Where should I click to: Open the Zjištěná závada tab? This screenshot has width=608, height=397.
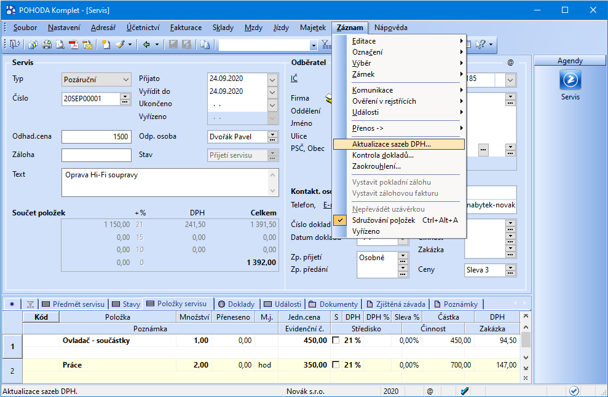396,304
